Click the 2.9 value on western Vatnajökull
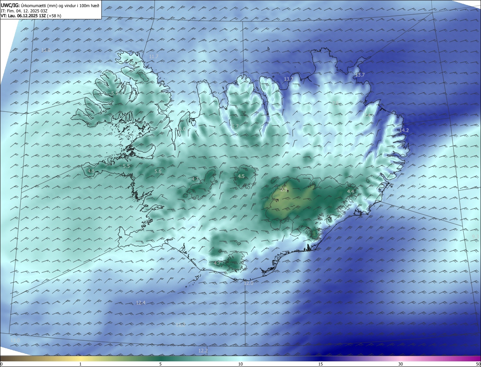Screen dimensions: 481x367 (284, 190)
